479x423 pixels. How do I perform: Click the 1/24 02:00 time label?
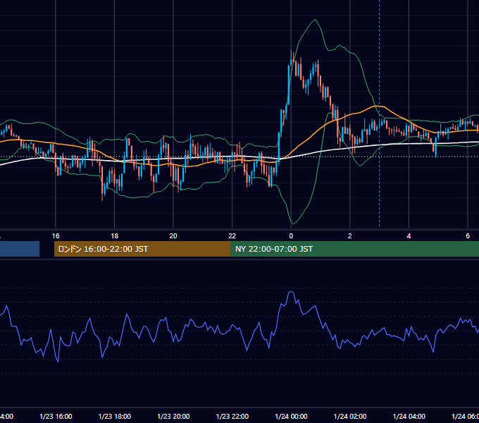(x=350, y=416)
